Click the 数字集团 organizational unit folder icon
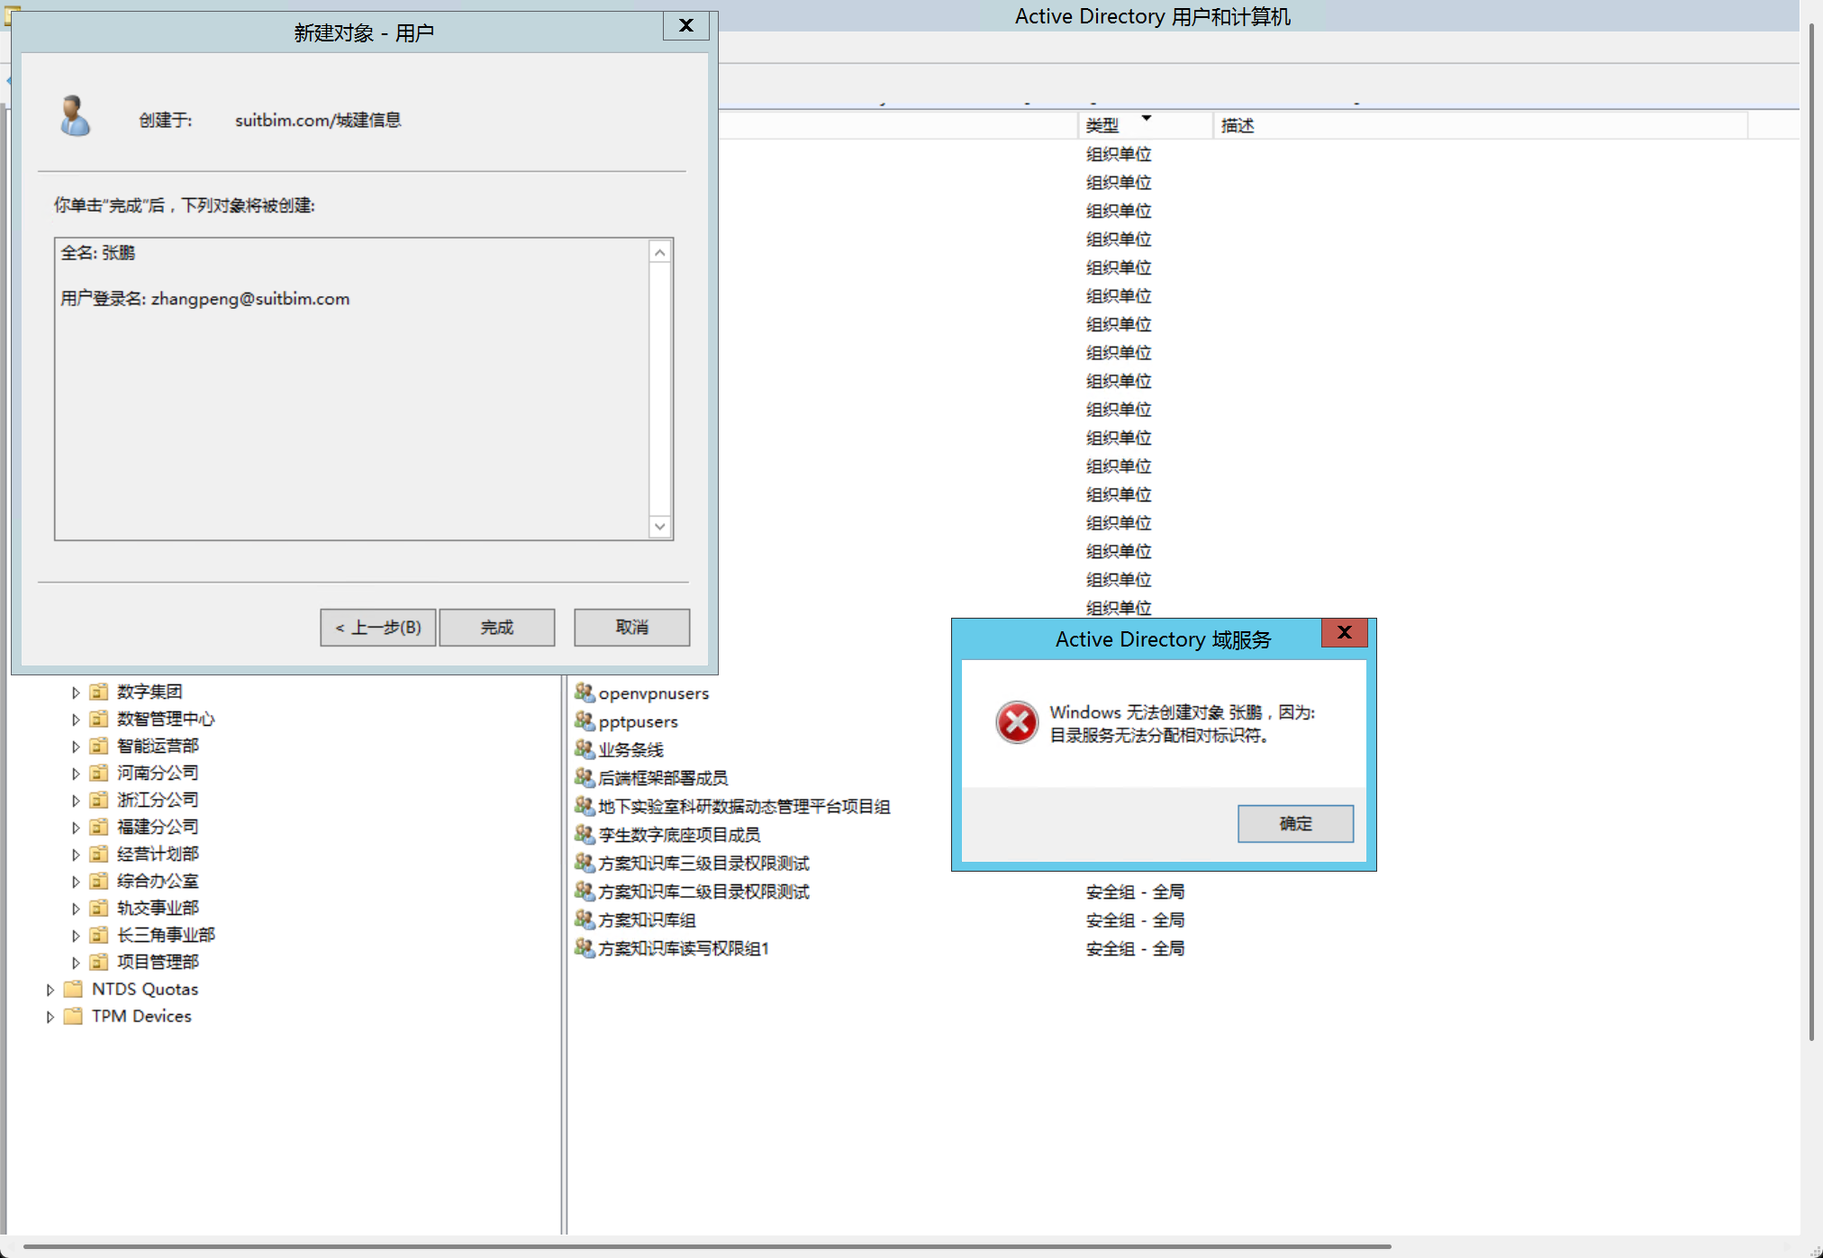This screenshot has height=1258, width=1823. pos(99,692)
